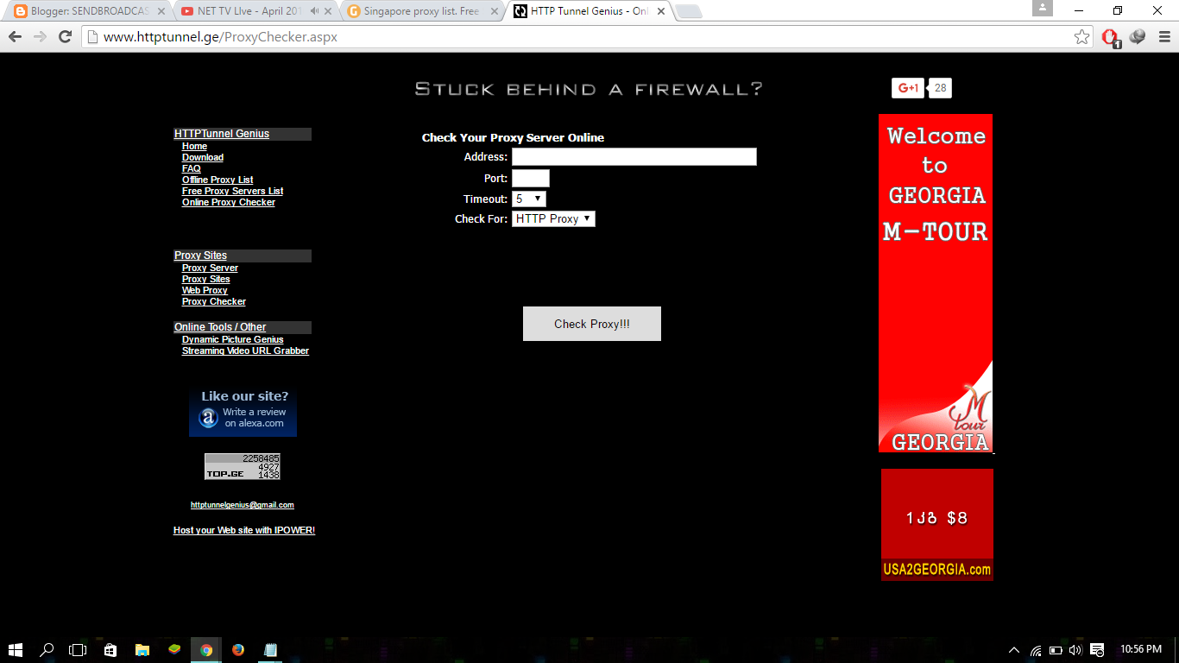The width and height of the screenshot is (1179, 663).
Task: Open Free Proxy Servers List link
Action: pyautogui.click(x=232, y=192)
